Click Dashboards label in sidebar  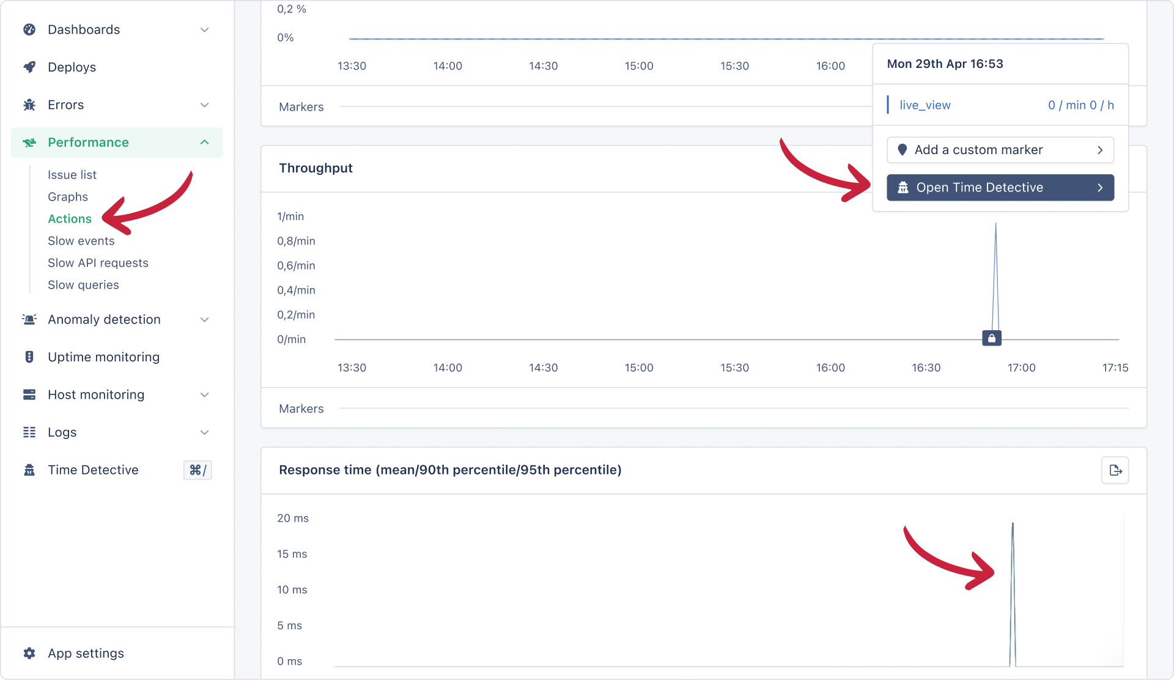pyautogui.click(x=84, y=29)
